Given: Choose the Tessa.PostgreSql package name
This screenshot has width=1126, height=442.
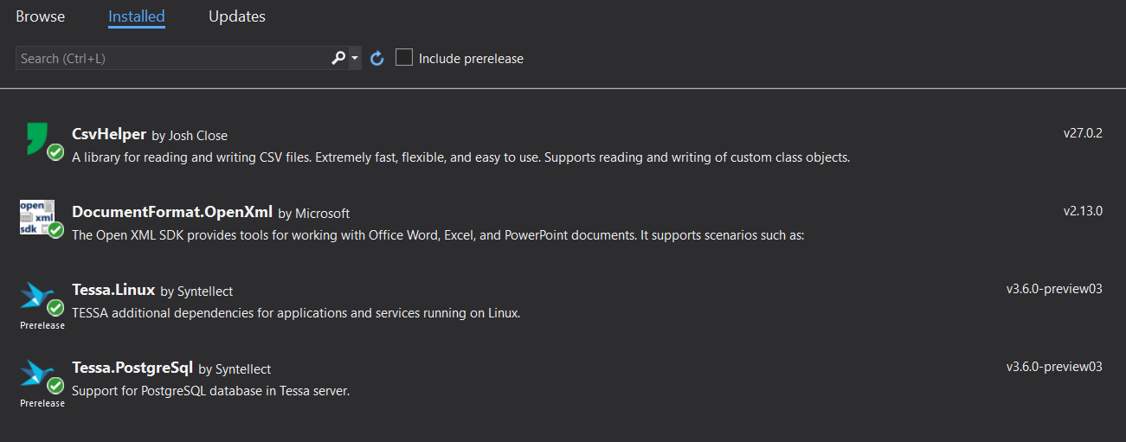Looking at the screenshot, I should pyautogui.click(x=132, y=368).
